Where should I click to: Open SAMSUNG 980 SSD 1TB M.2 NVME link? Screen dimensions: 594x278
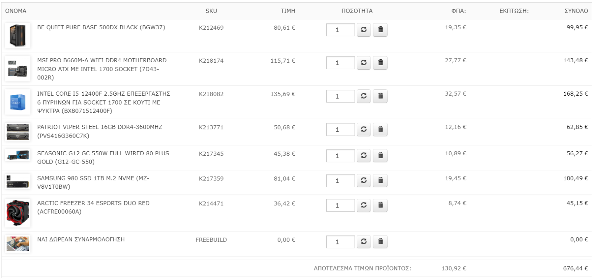(93, 182)
